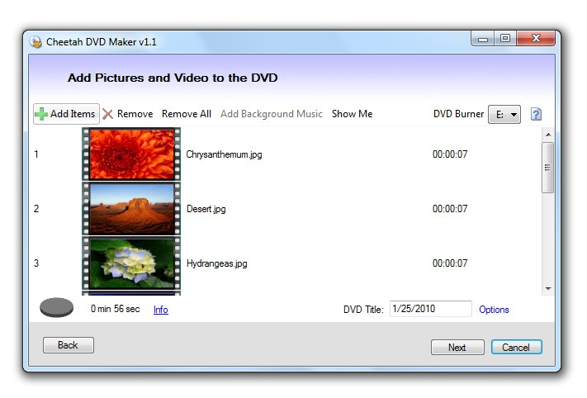Click the disc capacity icon
Screen dimensions: 587x398
tap(56, 308)
